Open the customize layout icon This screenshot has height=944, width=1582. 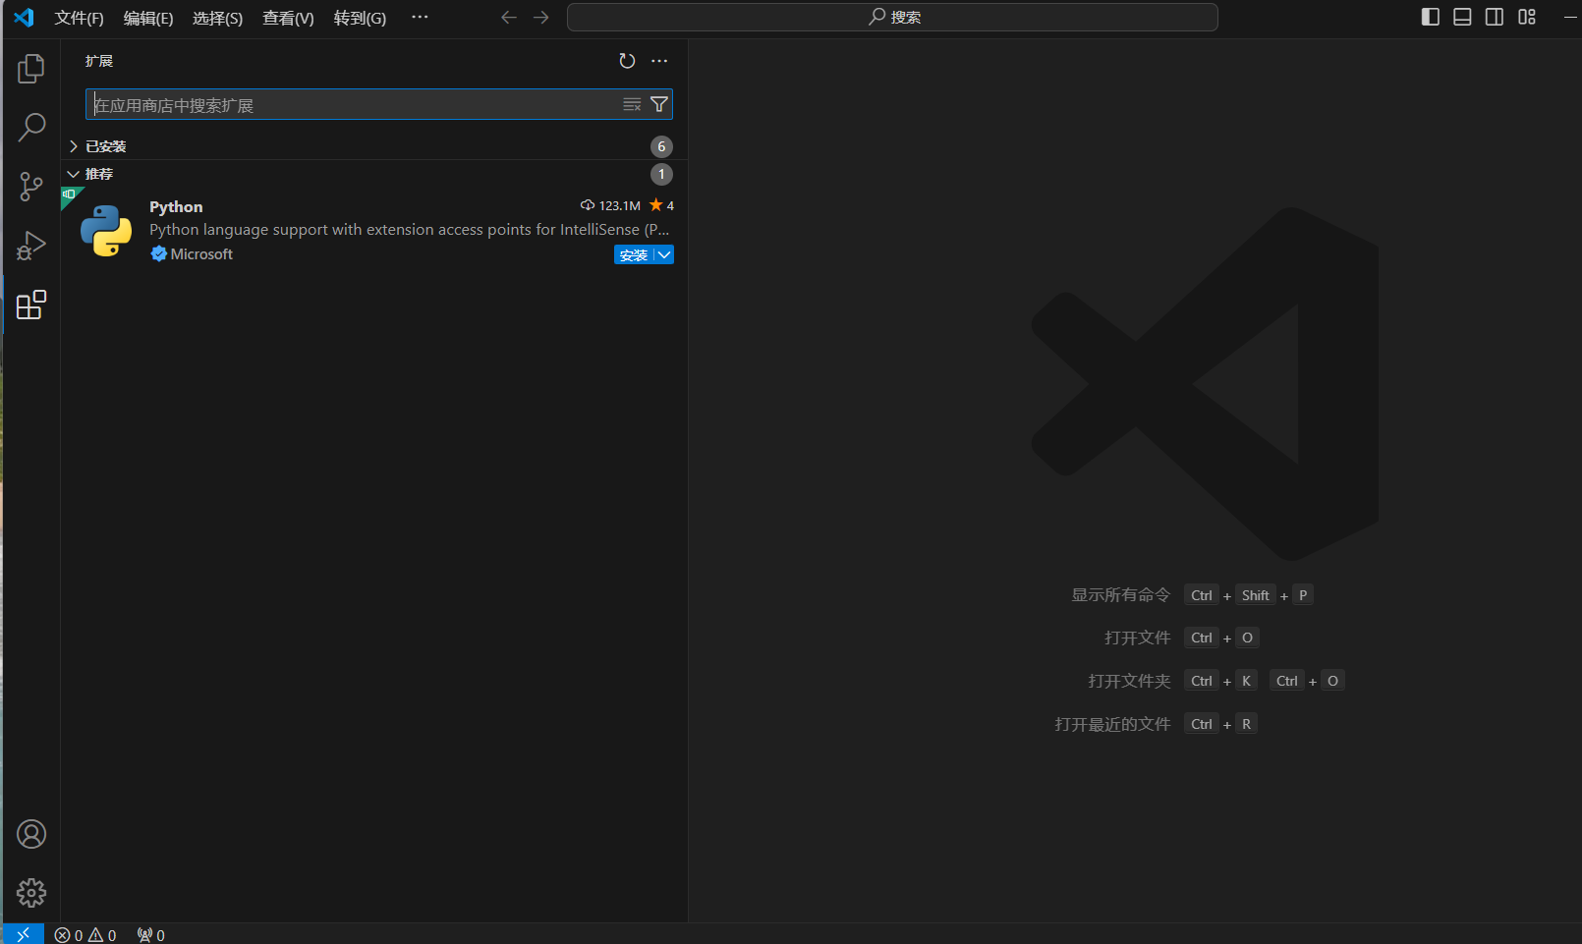click(1526, 17)
